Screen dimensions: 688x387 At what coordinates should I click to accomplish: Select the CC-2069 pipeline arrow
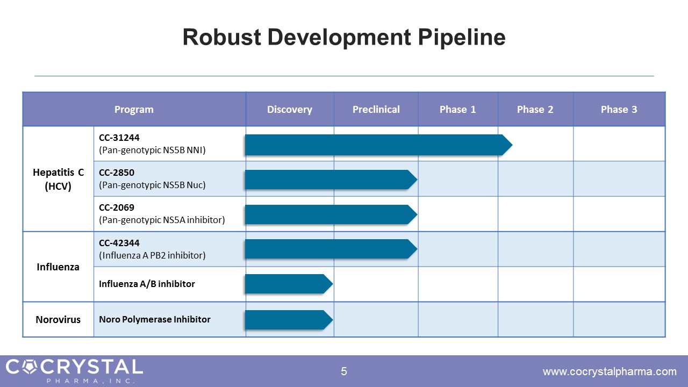331,214
